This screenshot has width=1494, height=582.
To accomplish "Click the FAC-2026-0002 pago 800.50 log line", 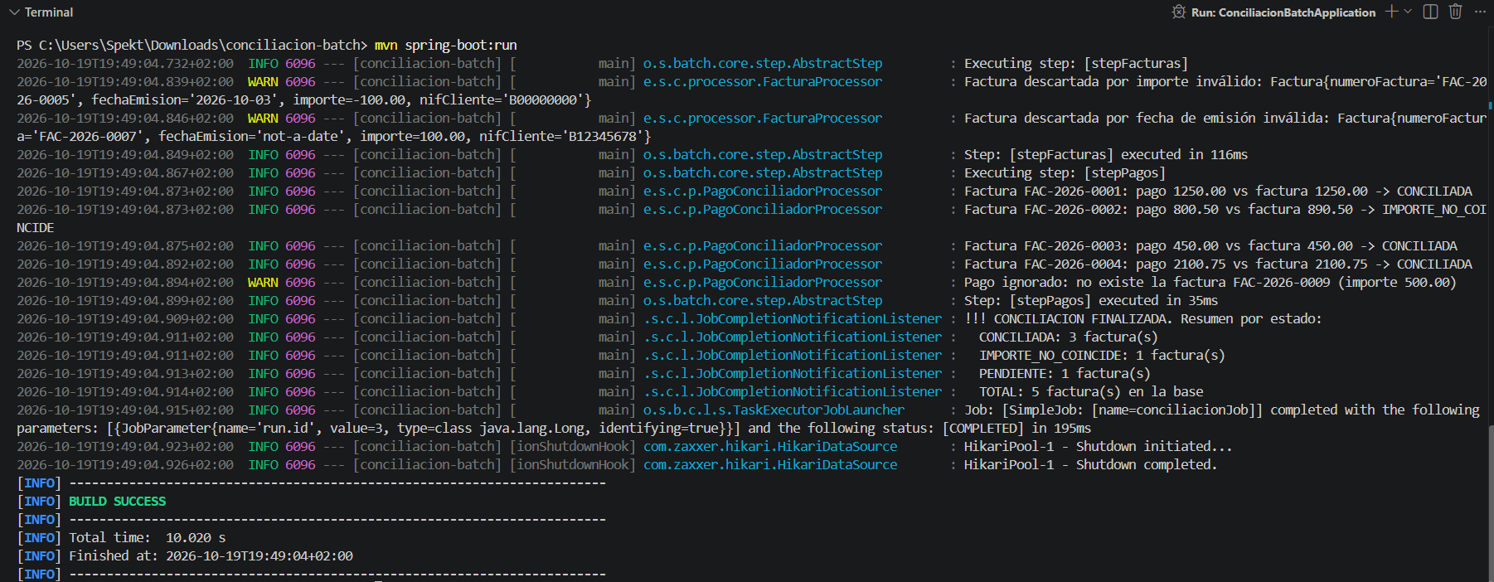I will pos(1225,209).
